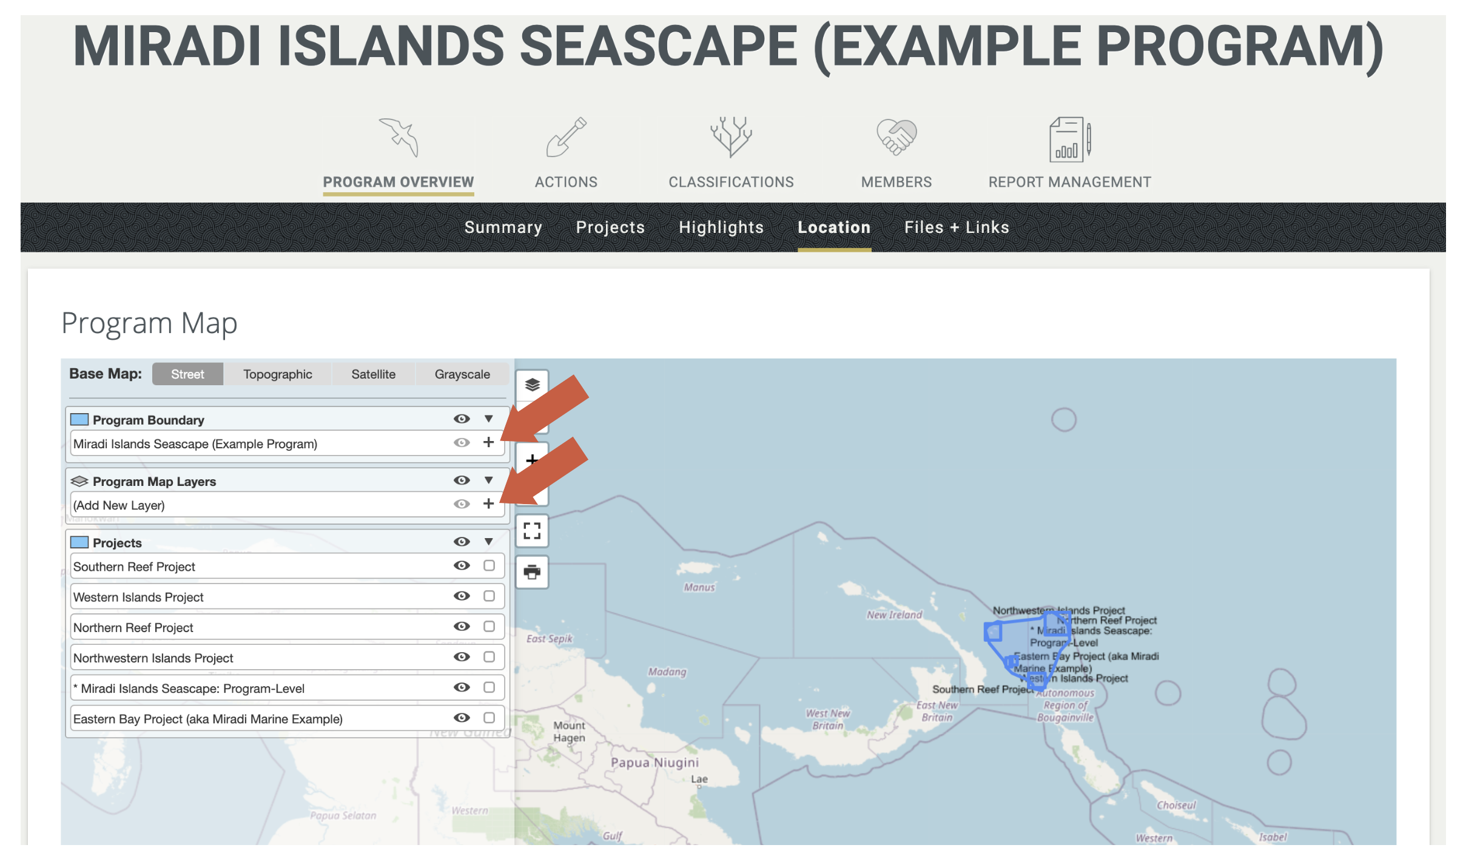
Task: Check the Western Islands Project checkbox
Action: [x=490, y=596]
